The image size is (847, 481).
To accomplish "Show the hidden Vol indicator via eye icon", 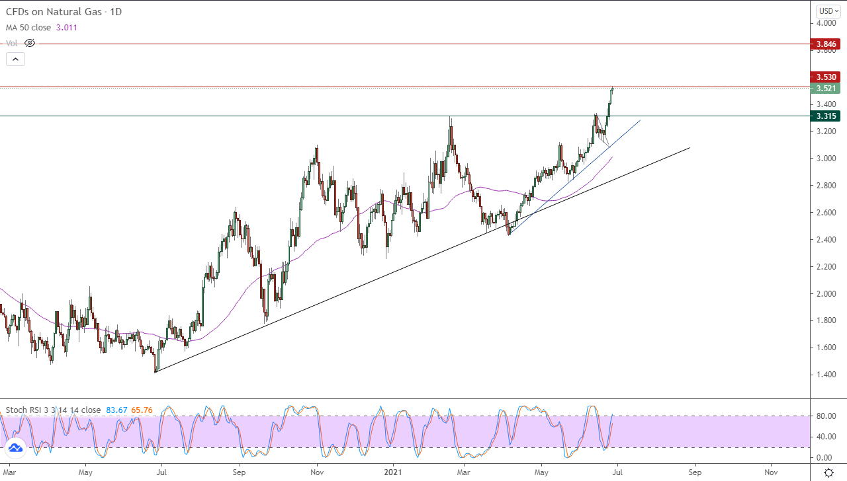I will pos(29,43).
